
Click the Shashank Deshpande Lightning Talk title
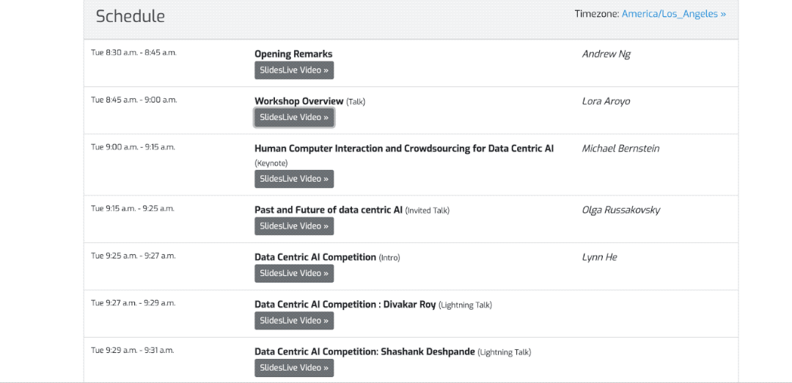pyautogui.click(x=364, y=352)
